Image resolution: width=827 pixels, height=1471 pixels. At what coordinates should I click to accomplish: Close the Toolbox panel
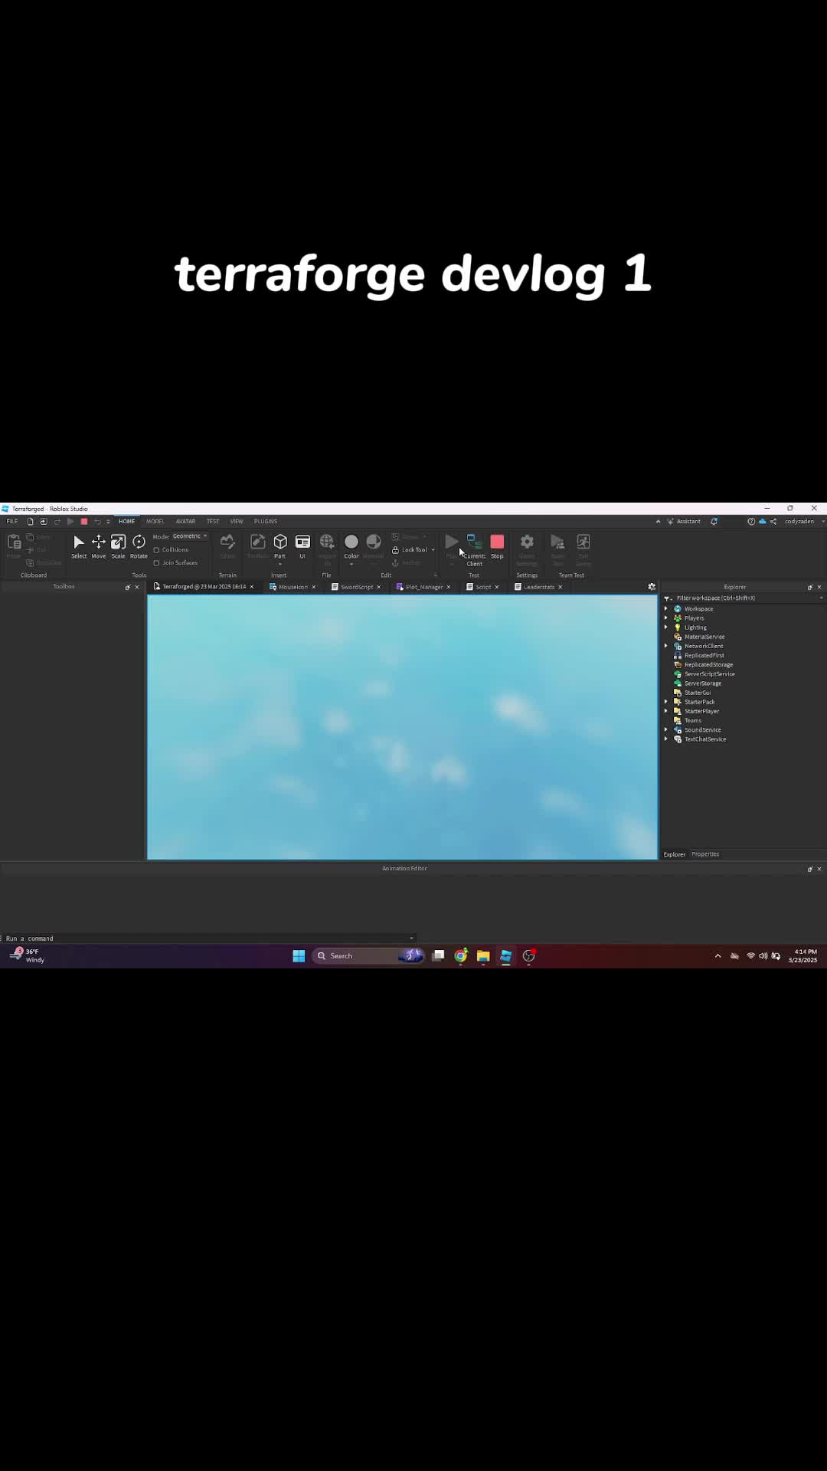pos(137,587)
